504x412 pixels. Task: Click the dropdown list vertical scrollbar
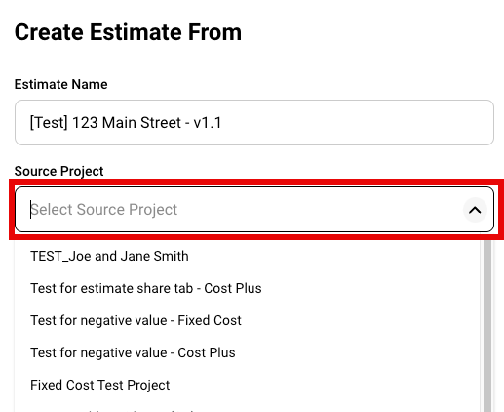coord(487,326)
